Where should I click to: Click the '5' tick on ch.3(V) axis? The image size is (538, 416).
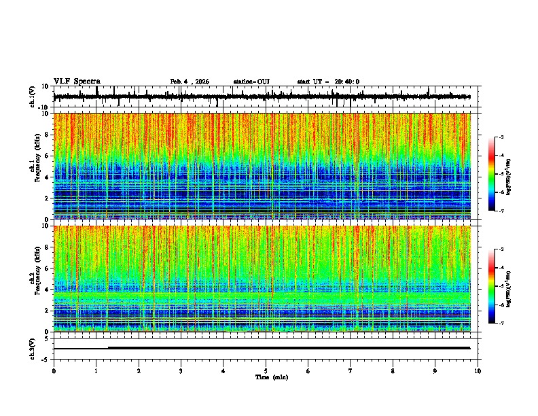[x=47, y=339]
